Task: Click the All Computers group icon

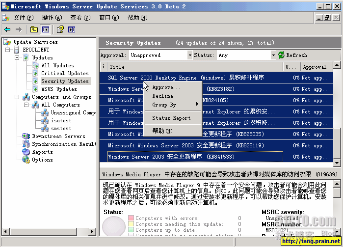Action: [x=35, y=105]
